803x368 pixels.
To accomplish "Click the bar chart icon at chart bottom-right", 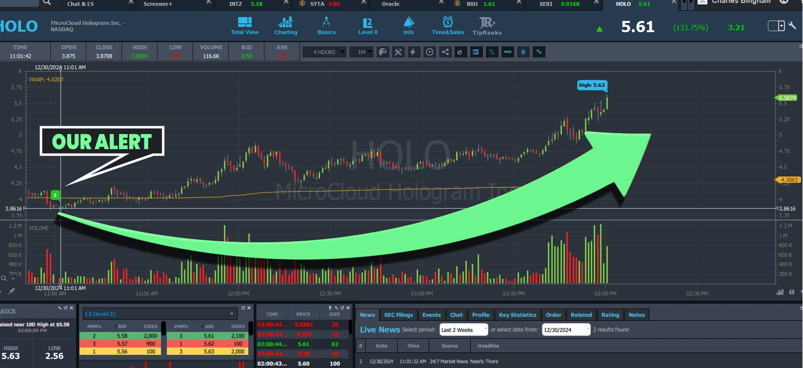I will [780, 292].
